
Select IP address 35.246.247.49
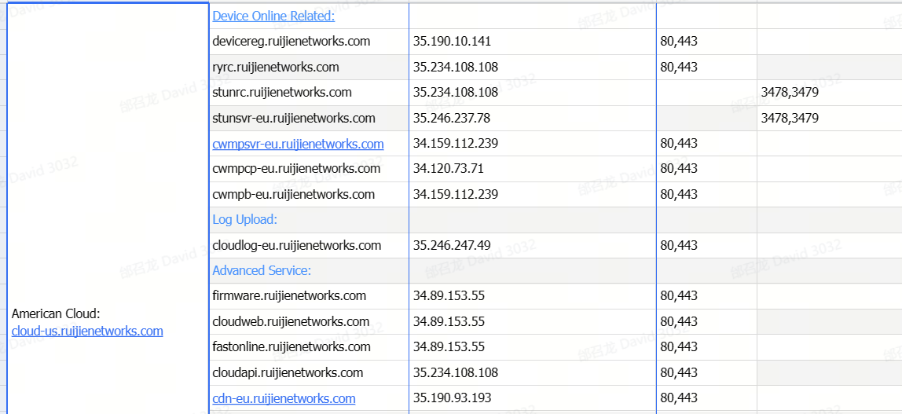click(x=452, y=245)
